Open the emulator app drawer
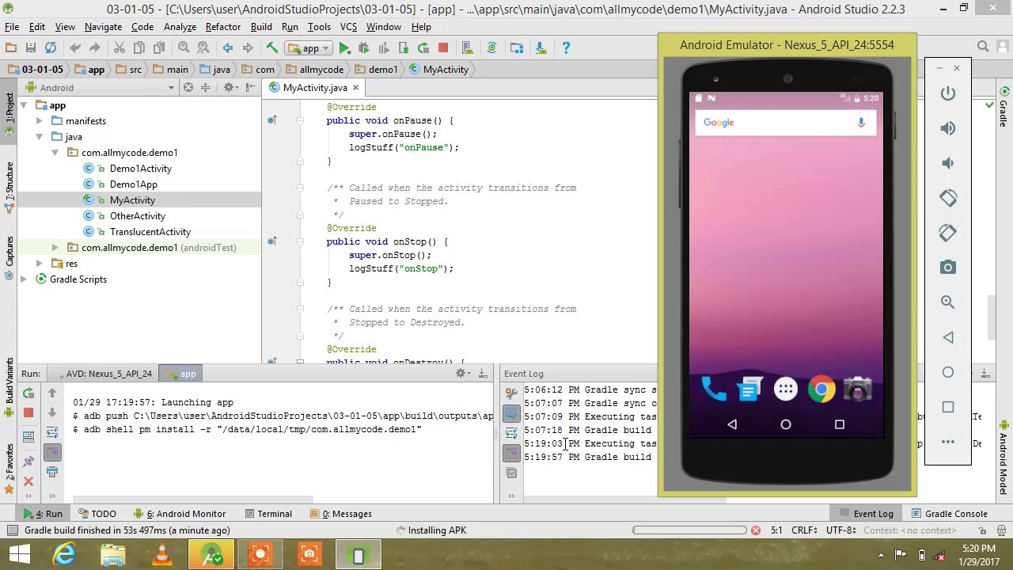Viewport: 1013px width, 570px height. [785, 389]
